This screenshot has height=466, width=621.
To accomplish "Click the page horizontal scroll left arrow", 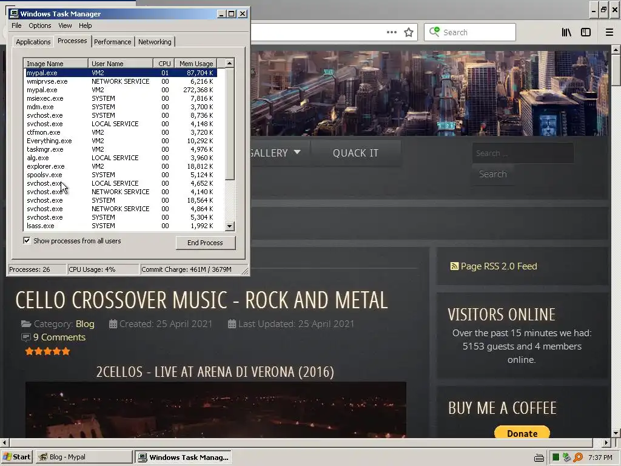I will point(4,442).
